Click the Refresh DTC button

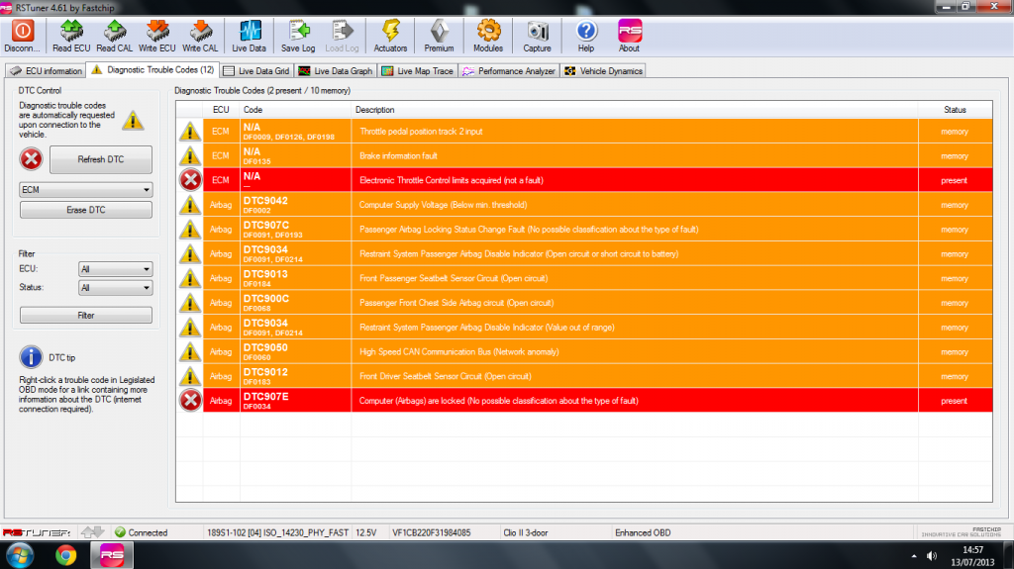101,159
